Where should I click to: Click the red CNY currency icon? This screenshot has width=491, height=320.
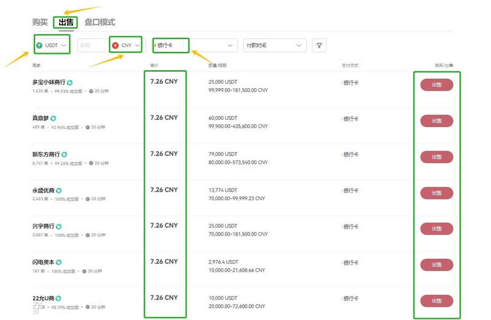(115, 45)
